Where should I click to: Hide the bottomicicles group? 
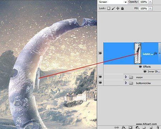[100, 83]
